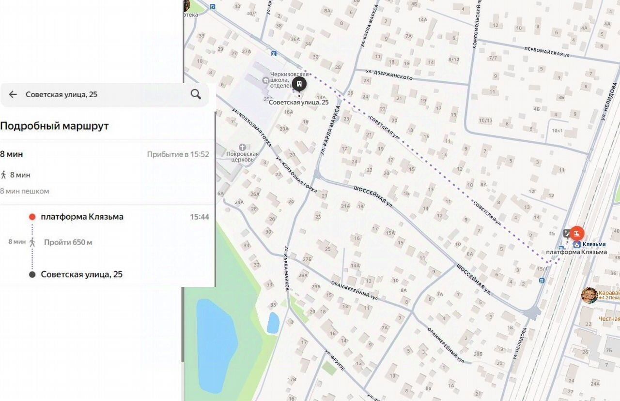Click the blue wheelchair accessibility icon near Клязьма
This screenshot has width=620, height=401.
[577, 245]
